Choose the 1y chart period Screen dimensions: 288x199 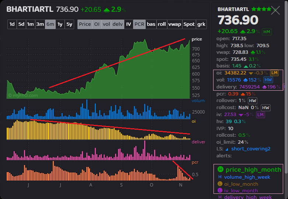coord(60,24)
